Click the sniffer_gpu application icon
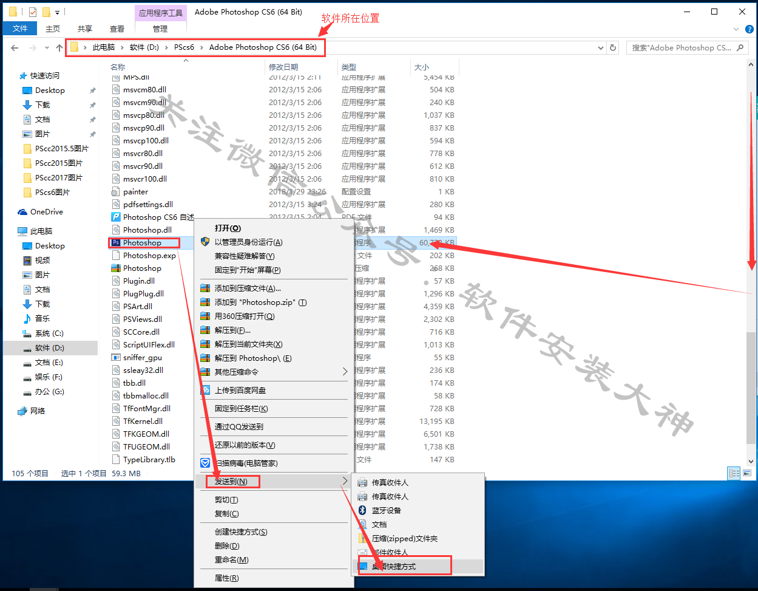Image resolution: width=758 pixels, height=591 pixels. click(116, 357)
